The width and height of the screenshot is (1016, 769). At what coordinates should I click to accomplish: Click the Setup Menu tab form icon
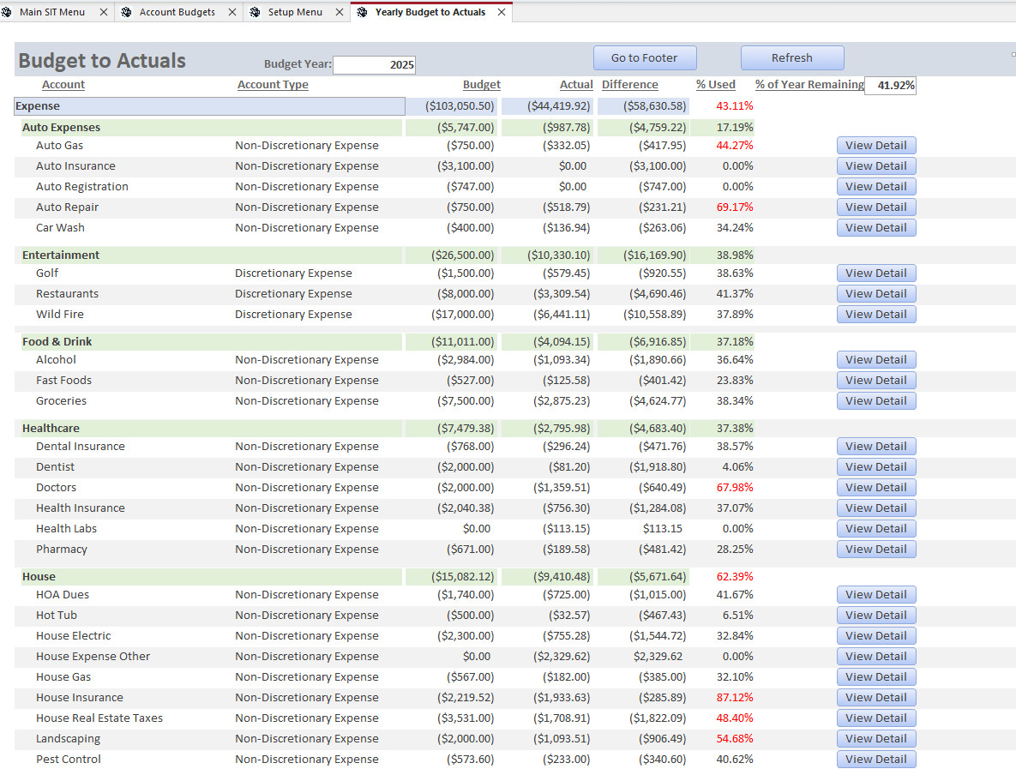pyautogui.click(x=256, y=12)
